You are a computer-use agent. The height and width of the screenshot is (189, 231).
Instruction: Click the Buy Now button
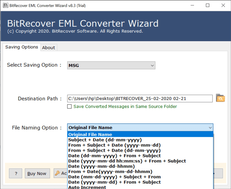tap(38, 173)
